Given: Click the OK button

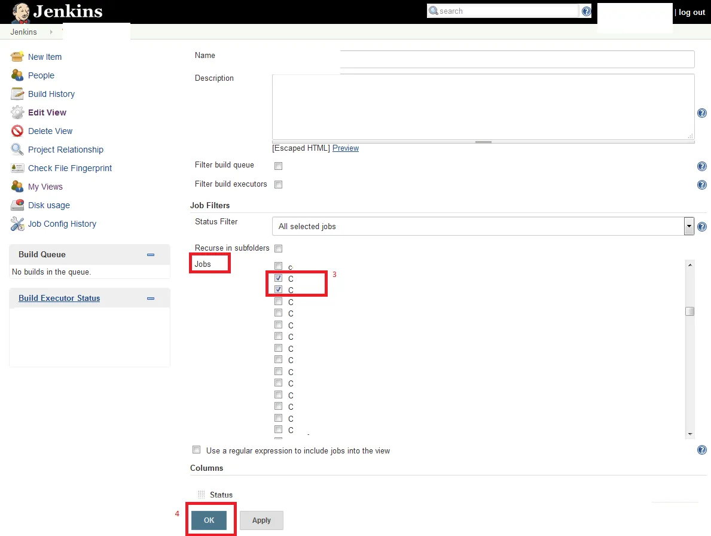Looking at the screenshot, I should [x=209, y=520].
